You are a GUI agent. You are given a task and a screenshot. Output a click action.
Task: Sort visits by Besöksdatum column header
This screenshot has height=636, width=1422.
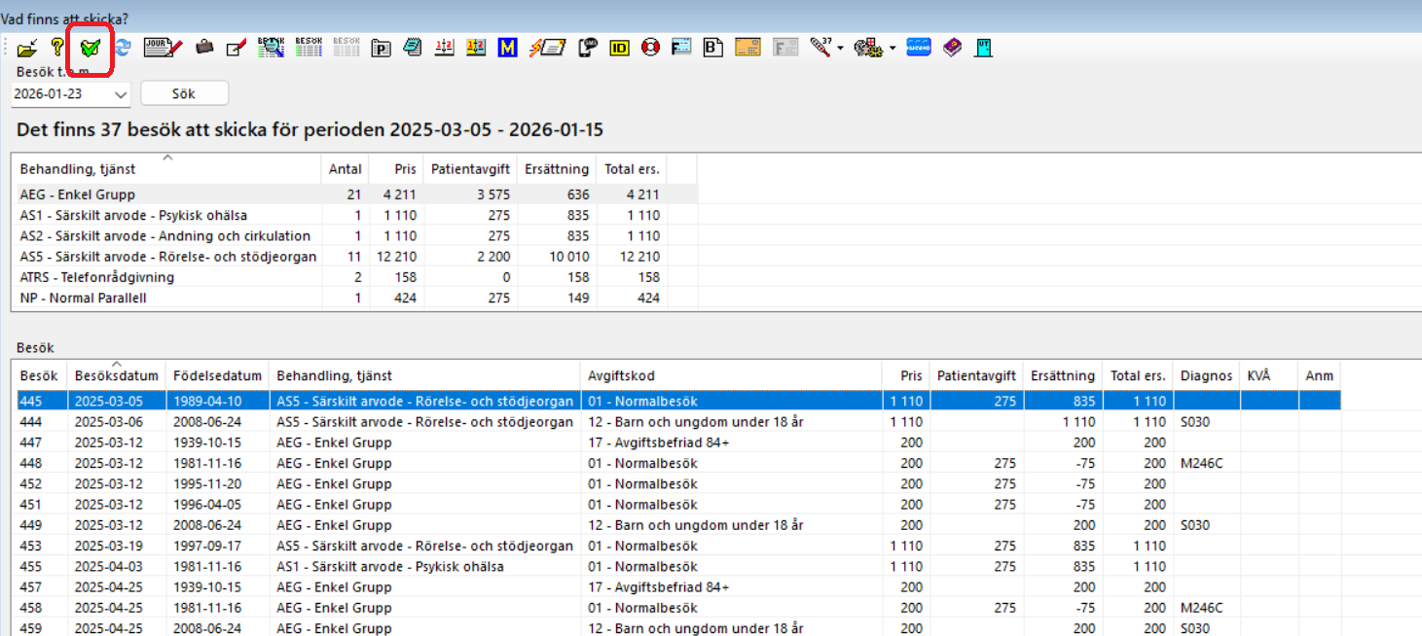point(116,376)
